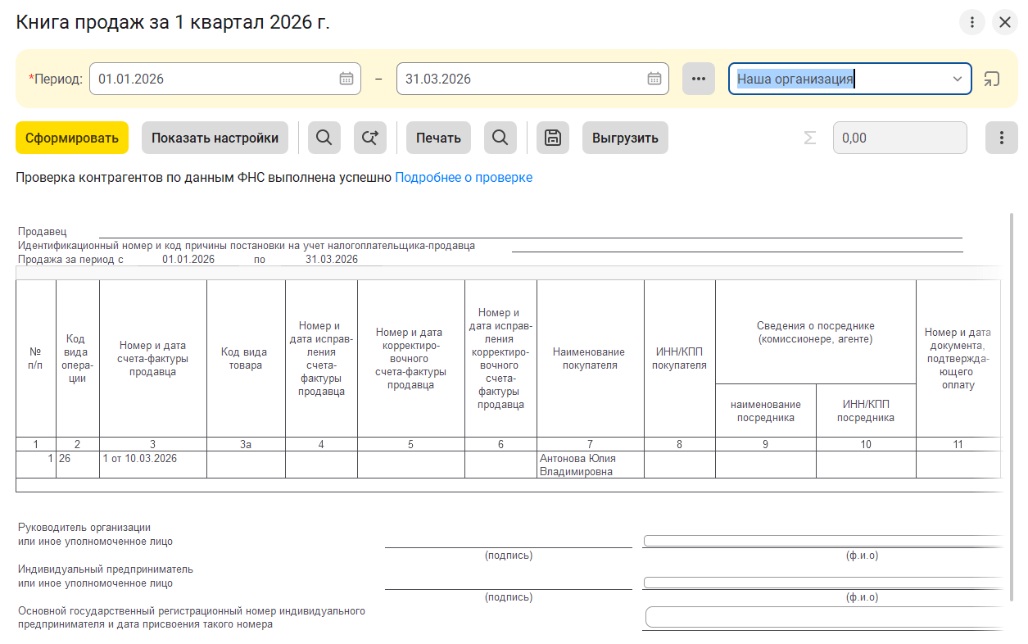Open the start date calendar picker

pyautogui.click(x=346, y=79)
